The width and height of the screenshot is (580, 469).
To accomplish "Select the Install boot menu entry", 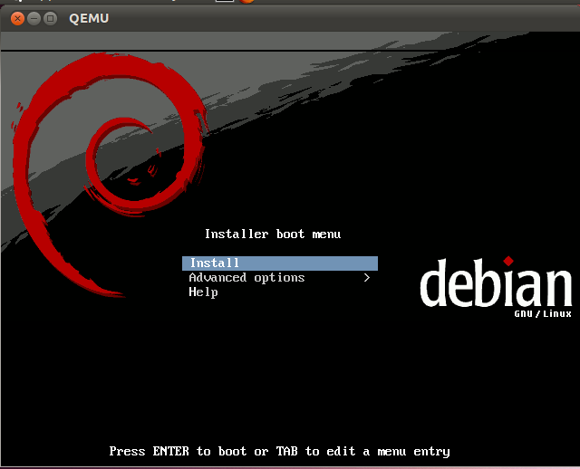I will (x=280, y=263).
